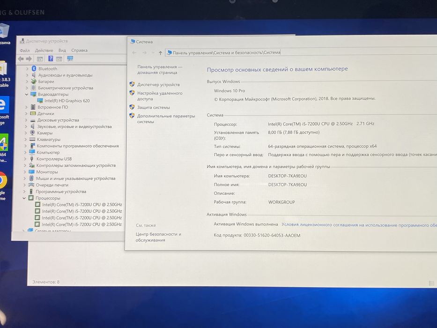Screen dimensions: 437x328
Task: Open the Вид menu
Action: click(x=62, y=51)
